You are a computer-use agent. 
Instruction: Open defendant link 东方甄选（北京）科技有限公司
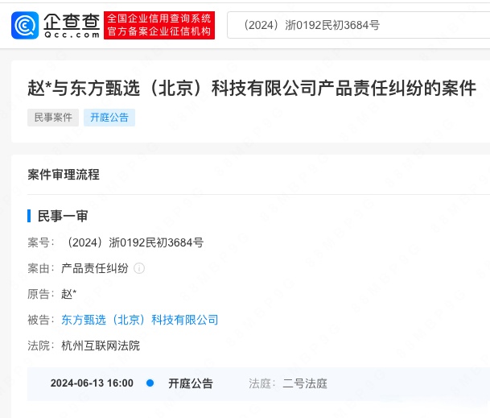coord(140,320)
